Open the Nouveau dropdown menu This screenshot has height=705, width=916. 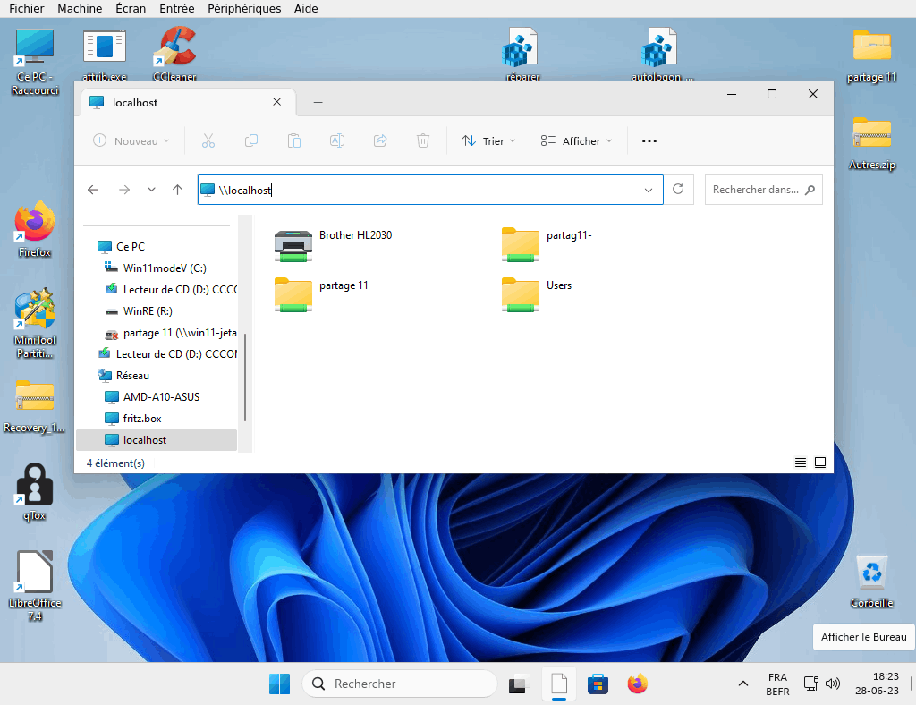click(131, 140)
